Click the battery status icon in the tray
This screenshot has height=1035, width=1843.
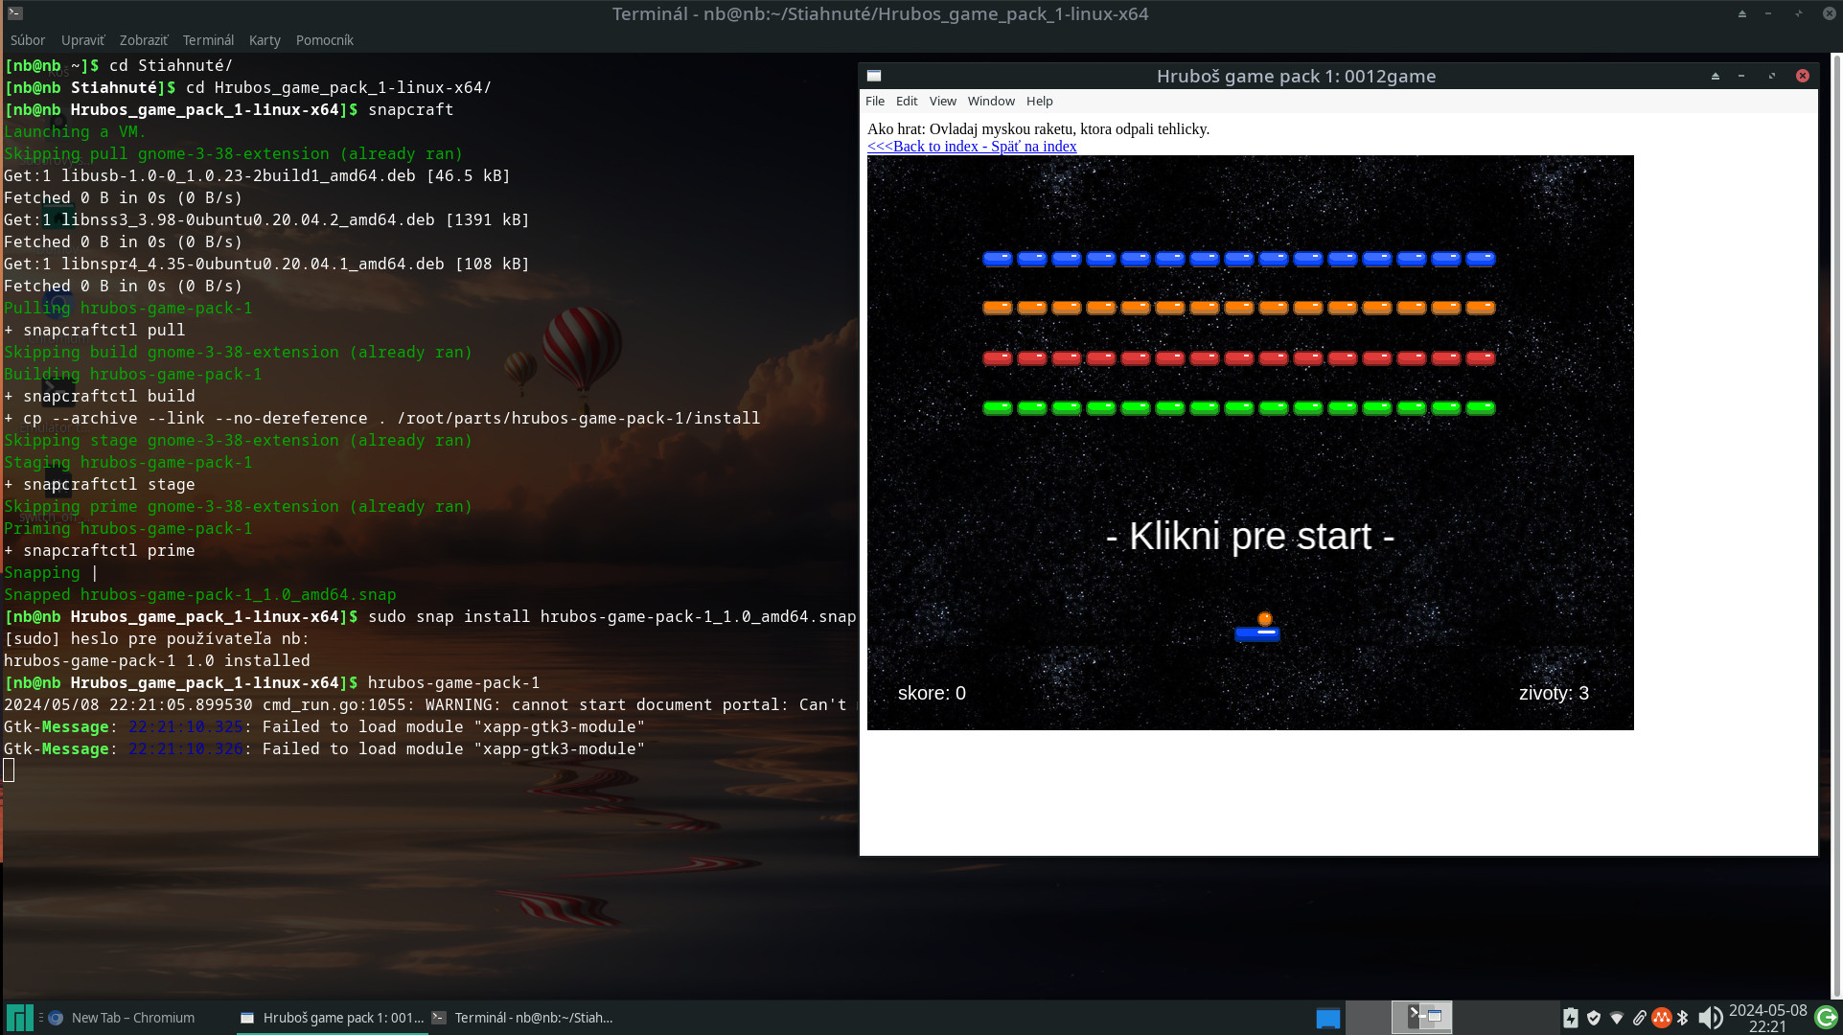pos(1571,1018)
